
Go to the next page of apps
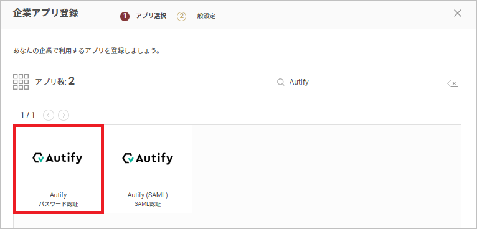[x=64, y=115]
